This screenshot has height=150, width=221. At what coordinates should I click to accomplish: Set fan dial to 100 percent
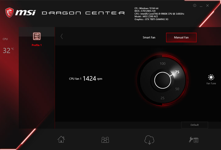pyautogui.click(x=162, y=64)
